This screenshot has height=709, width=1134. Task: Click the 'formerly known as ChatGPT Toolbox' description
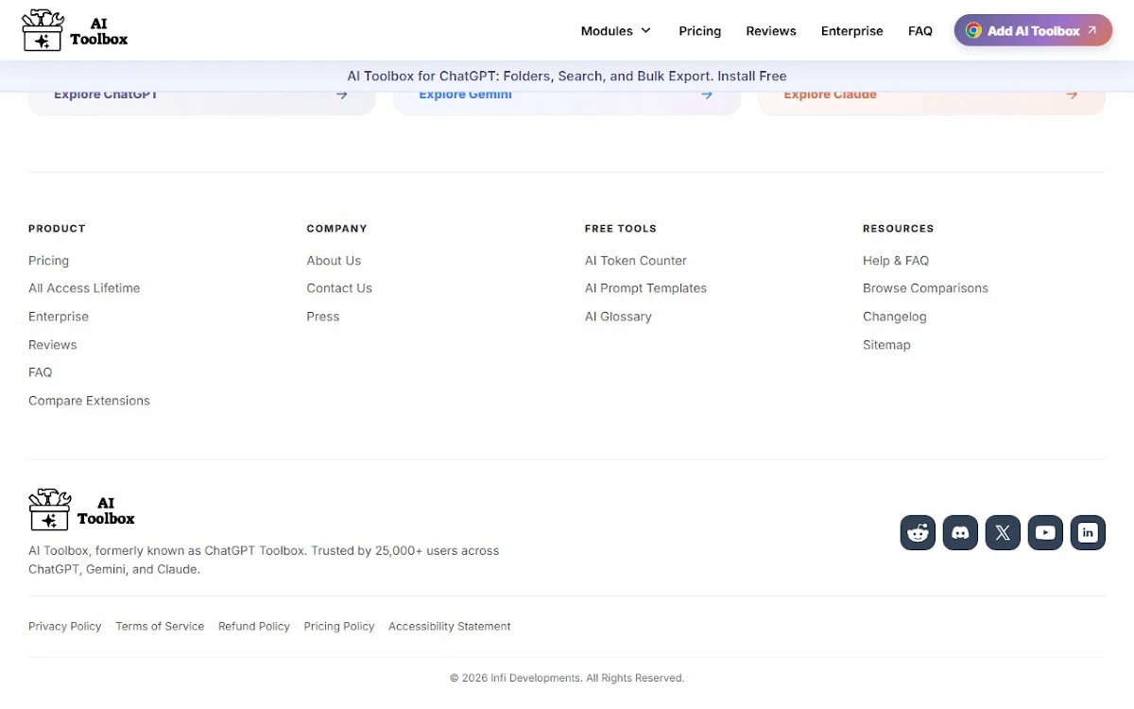pos(264,560)
